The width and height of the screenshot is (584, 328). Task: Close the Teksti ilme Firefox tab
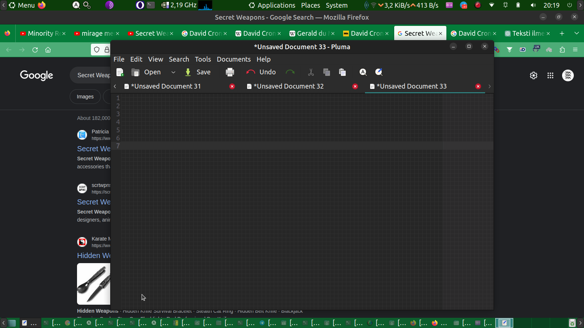(548, 34)
